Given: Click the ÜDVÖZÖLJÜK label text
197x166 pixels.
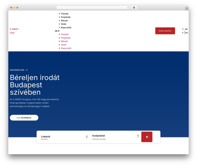Looking at the screenshot, I should pyautogui.click(x=17, y=70).
